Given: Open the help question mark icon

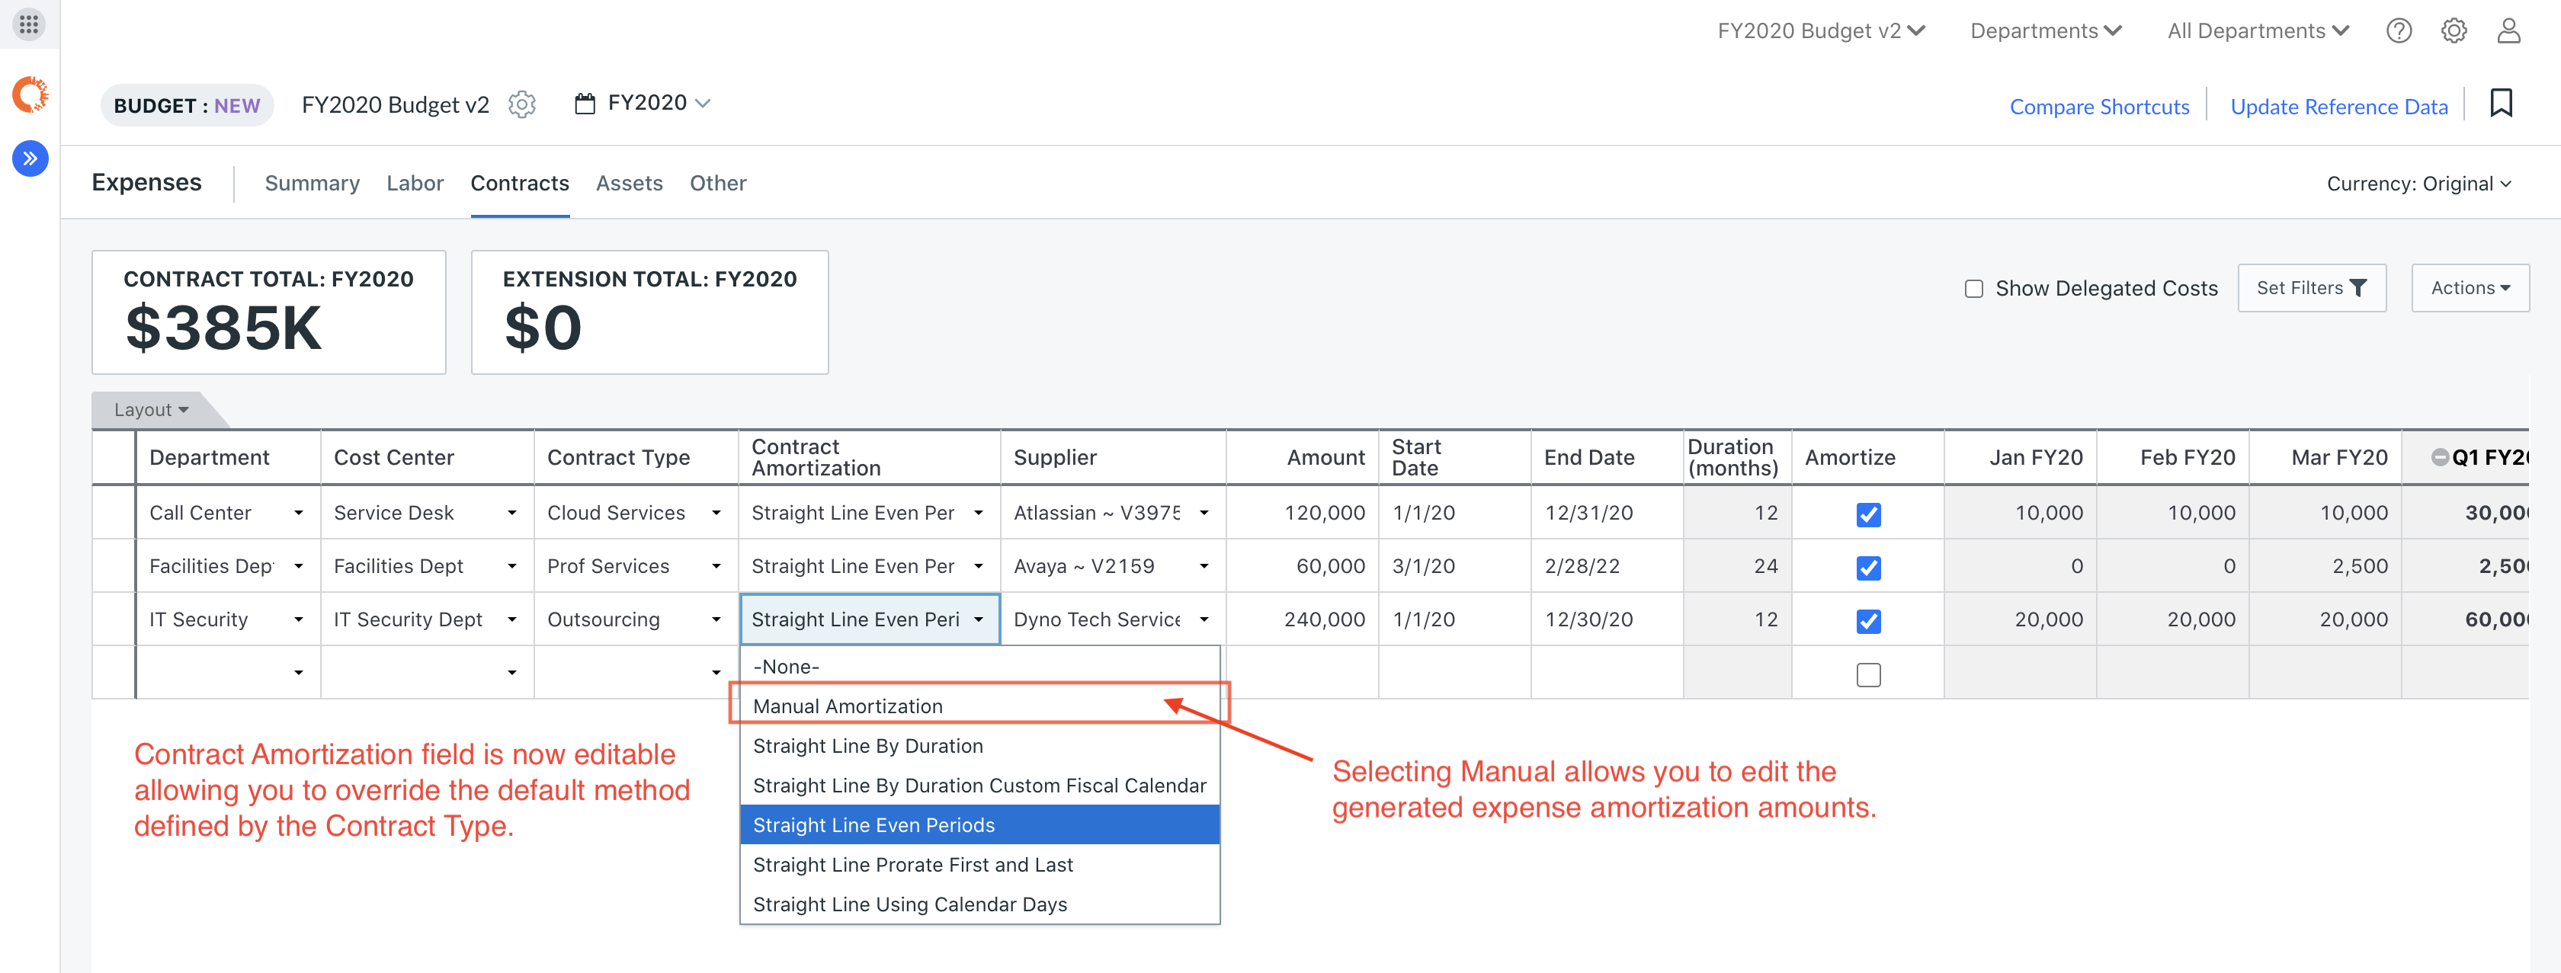Looking at the screenshot, I should click(x=2398, y=30).
